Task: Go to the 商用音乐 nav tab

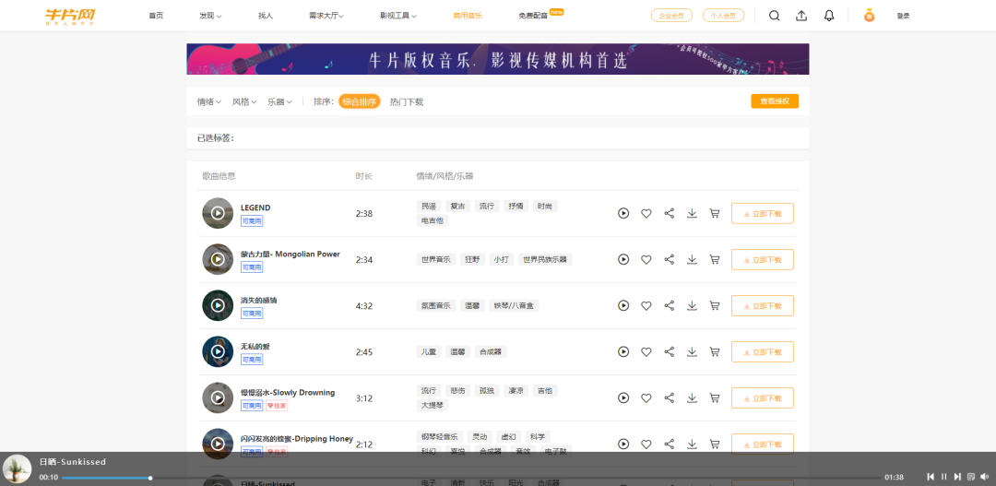Action: [468, 16]
